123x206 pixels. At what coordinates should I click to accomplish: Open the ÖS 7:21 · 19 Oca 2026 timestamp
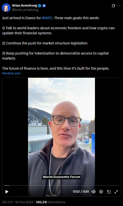(18, 202)
